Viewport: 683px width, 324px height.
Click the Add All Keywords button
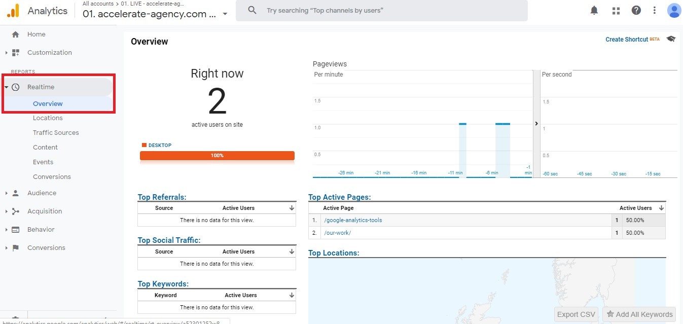click(x=639, y=314)
